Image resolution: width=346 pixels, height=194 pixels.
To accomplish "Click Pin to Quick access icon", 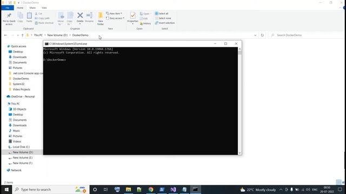I will pos(9,19).
